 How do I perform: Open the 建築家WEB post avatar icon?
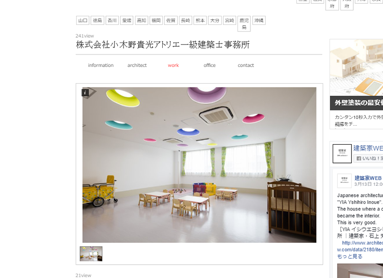click(344, 181)
